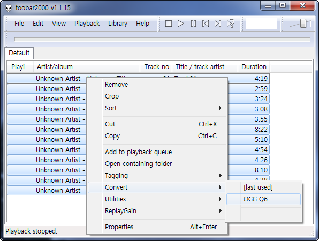This screenshot has height=241, width=319.
Task: Expand the Sort submenu
Action: click(x=157, y=108)
